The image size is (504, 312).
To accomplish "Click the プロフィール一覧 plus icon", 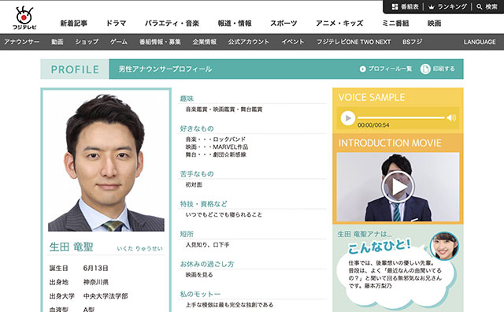I will click(362, 69).
